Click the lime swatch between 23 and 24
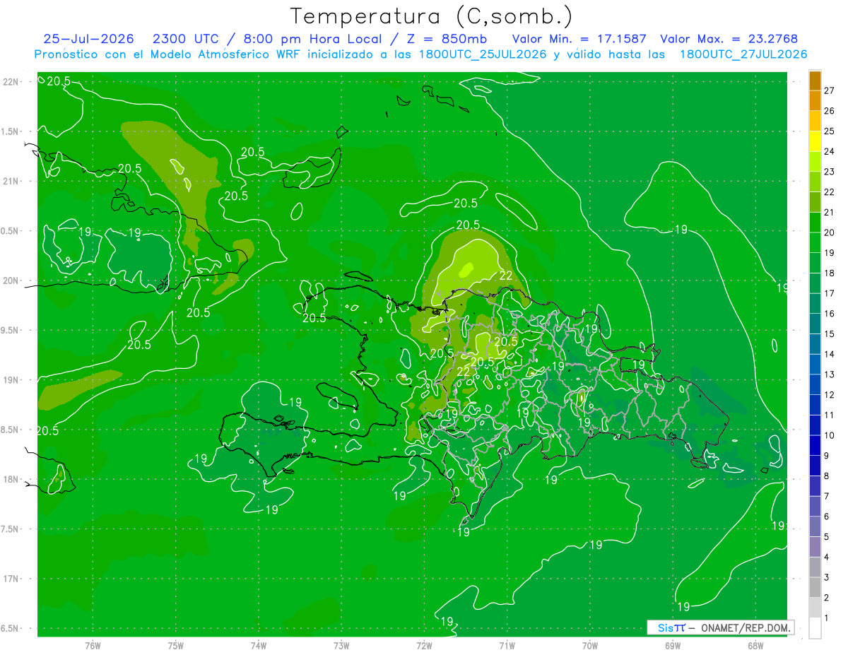Screen dimensions: 848x655 (x=815, y=162)
